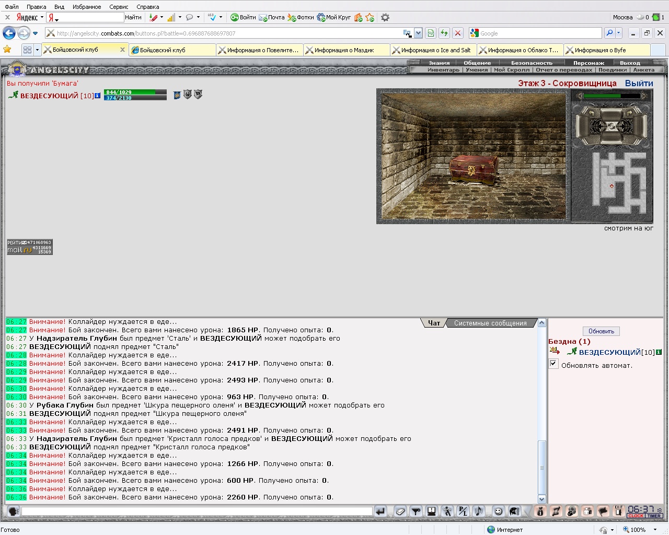Open the smiley faces picker
This screenshot has height=535, width=669.
pyautogui.click(x=499, y=511)
